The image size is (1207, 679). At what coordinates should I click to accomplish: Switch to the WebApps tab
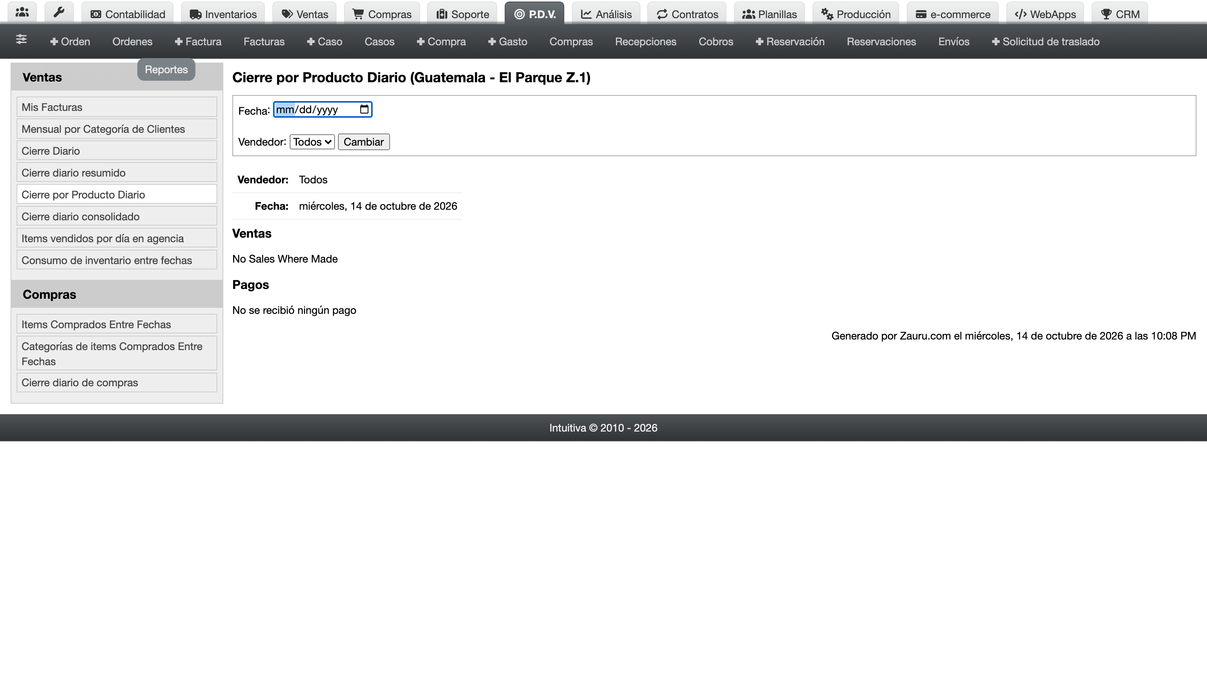click(x=1045, y=14)
